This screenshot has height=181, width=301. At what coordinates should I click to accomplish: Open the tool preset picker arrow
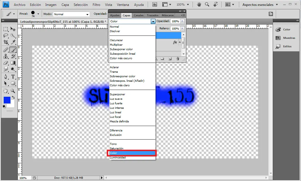point(14,14)
